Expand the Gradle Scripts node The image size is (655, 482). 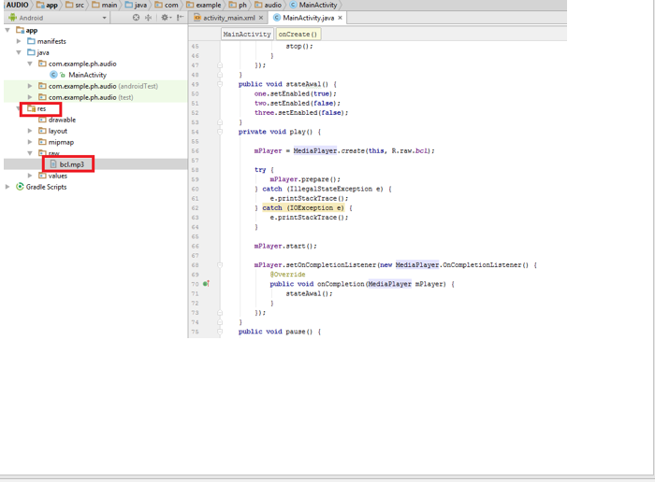click(8, 187)
